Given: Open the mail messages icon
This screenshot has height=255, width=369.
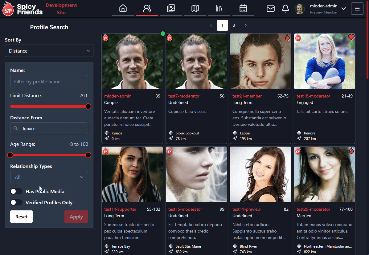Looking at the screenshot, I should [270, 9].
